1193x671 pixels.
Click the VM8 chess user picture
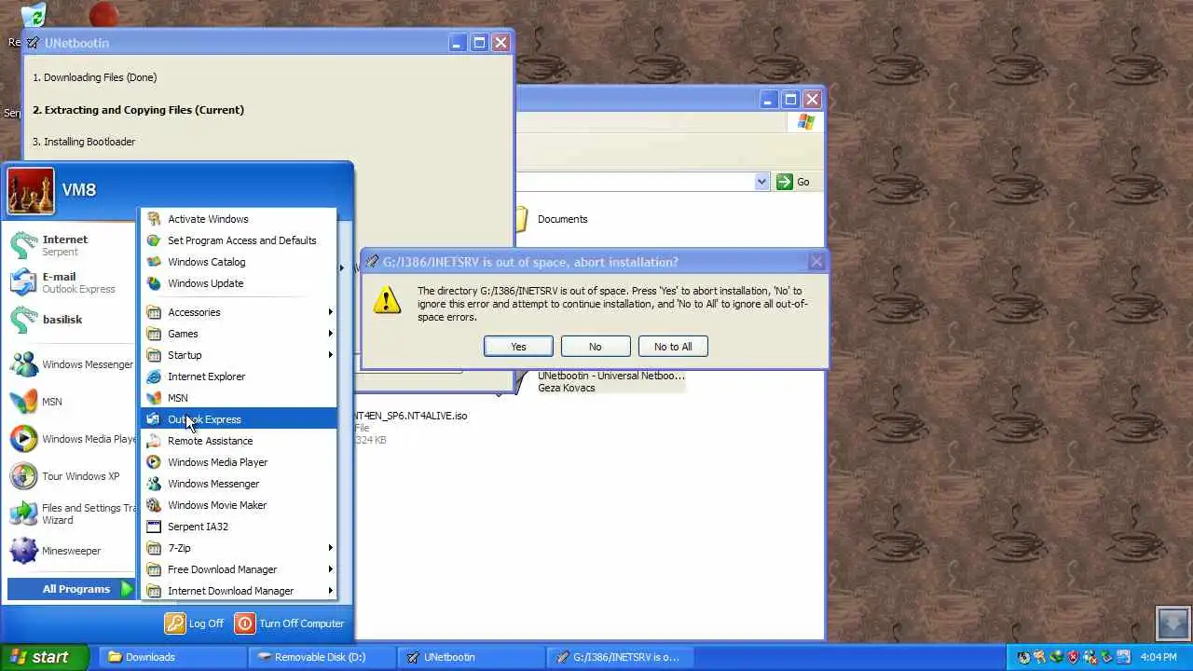coord(31,190)
